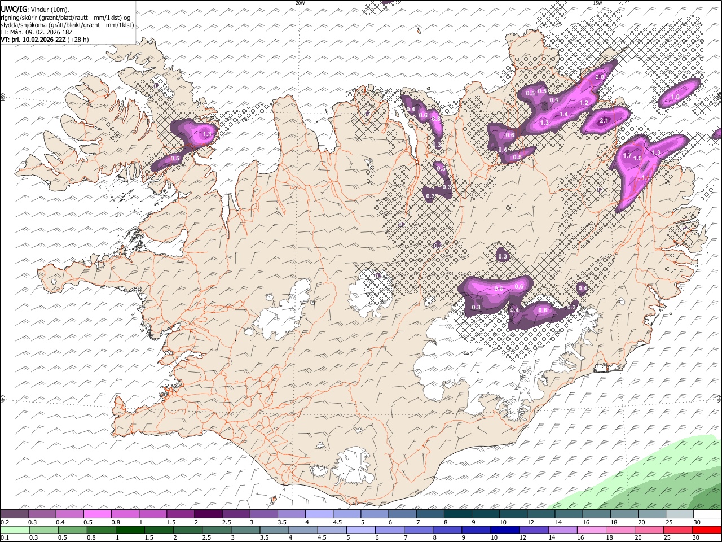
Task: Click the 1.4 snowfall value on map
Action: (563, 115)
